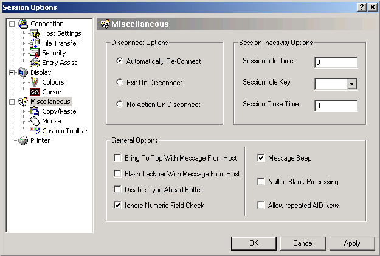The image size is (380, 256).
Task: Open the Mouse settings page
Action: [x=51, y=121]
